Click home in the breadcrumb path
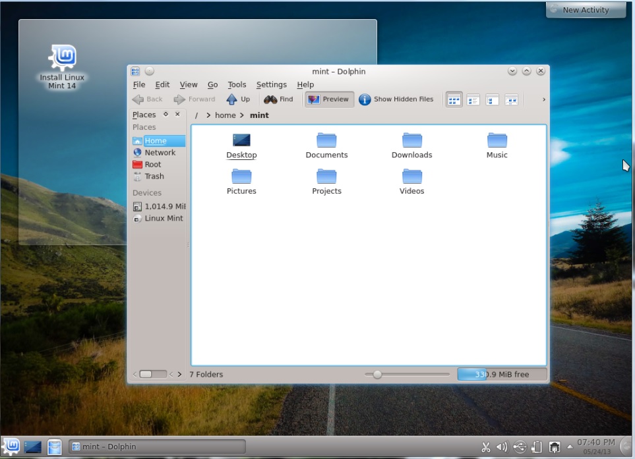 click(x=225, y=115)
